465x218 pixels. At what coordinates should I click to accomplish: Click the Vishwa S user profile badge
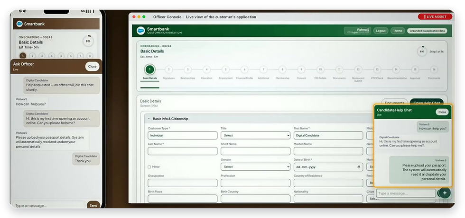click(357, 31)
